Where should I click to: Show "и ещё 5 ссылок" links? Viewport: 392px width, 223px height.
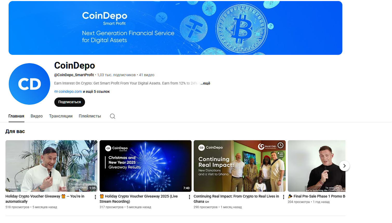tap(96, 91)
